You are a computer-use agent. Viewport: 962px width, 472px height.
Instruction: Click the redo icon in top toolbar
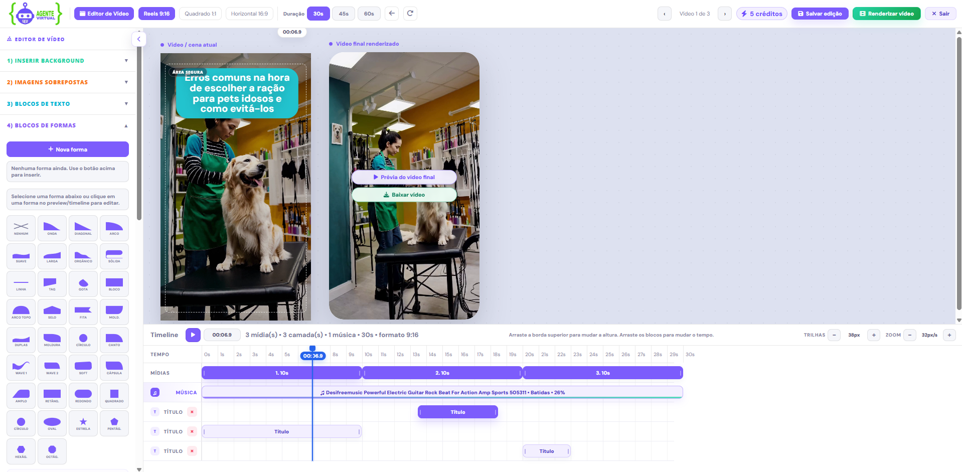(410, 14)
